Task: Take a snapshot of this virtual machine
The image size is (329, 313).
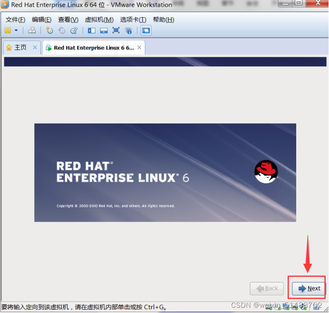Action: point(49,30)
